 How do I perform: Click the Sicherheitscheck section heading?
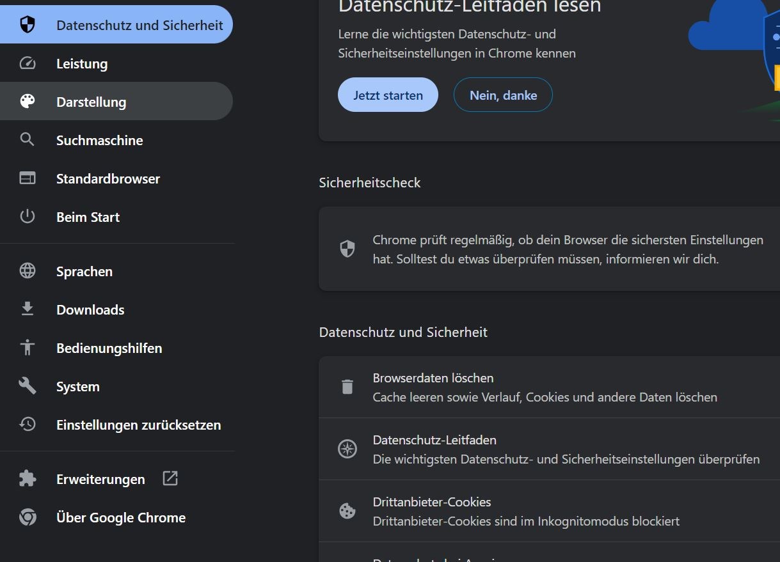(x=370, y=182)
